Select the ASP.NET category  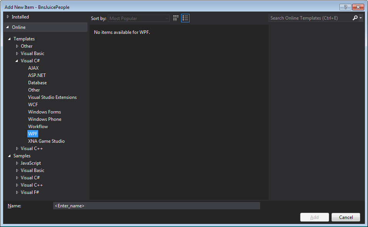point(37,75)
